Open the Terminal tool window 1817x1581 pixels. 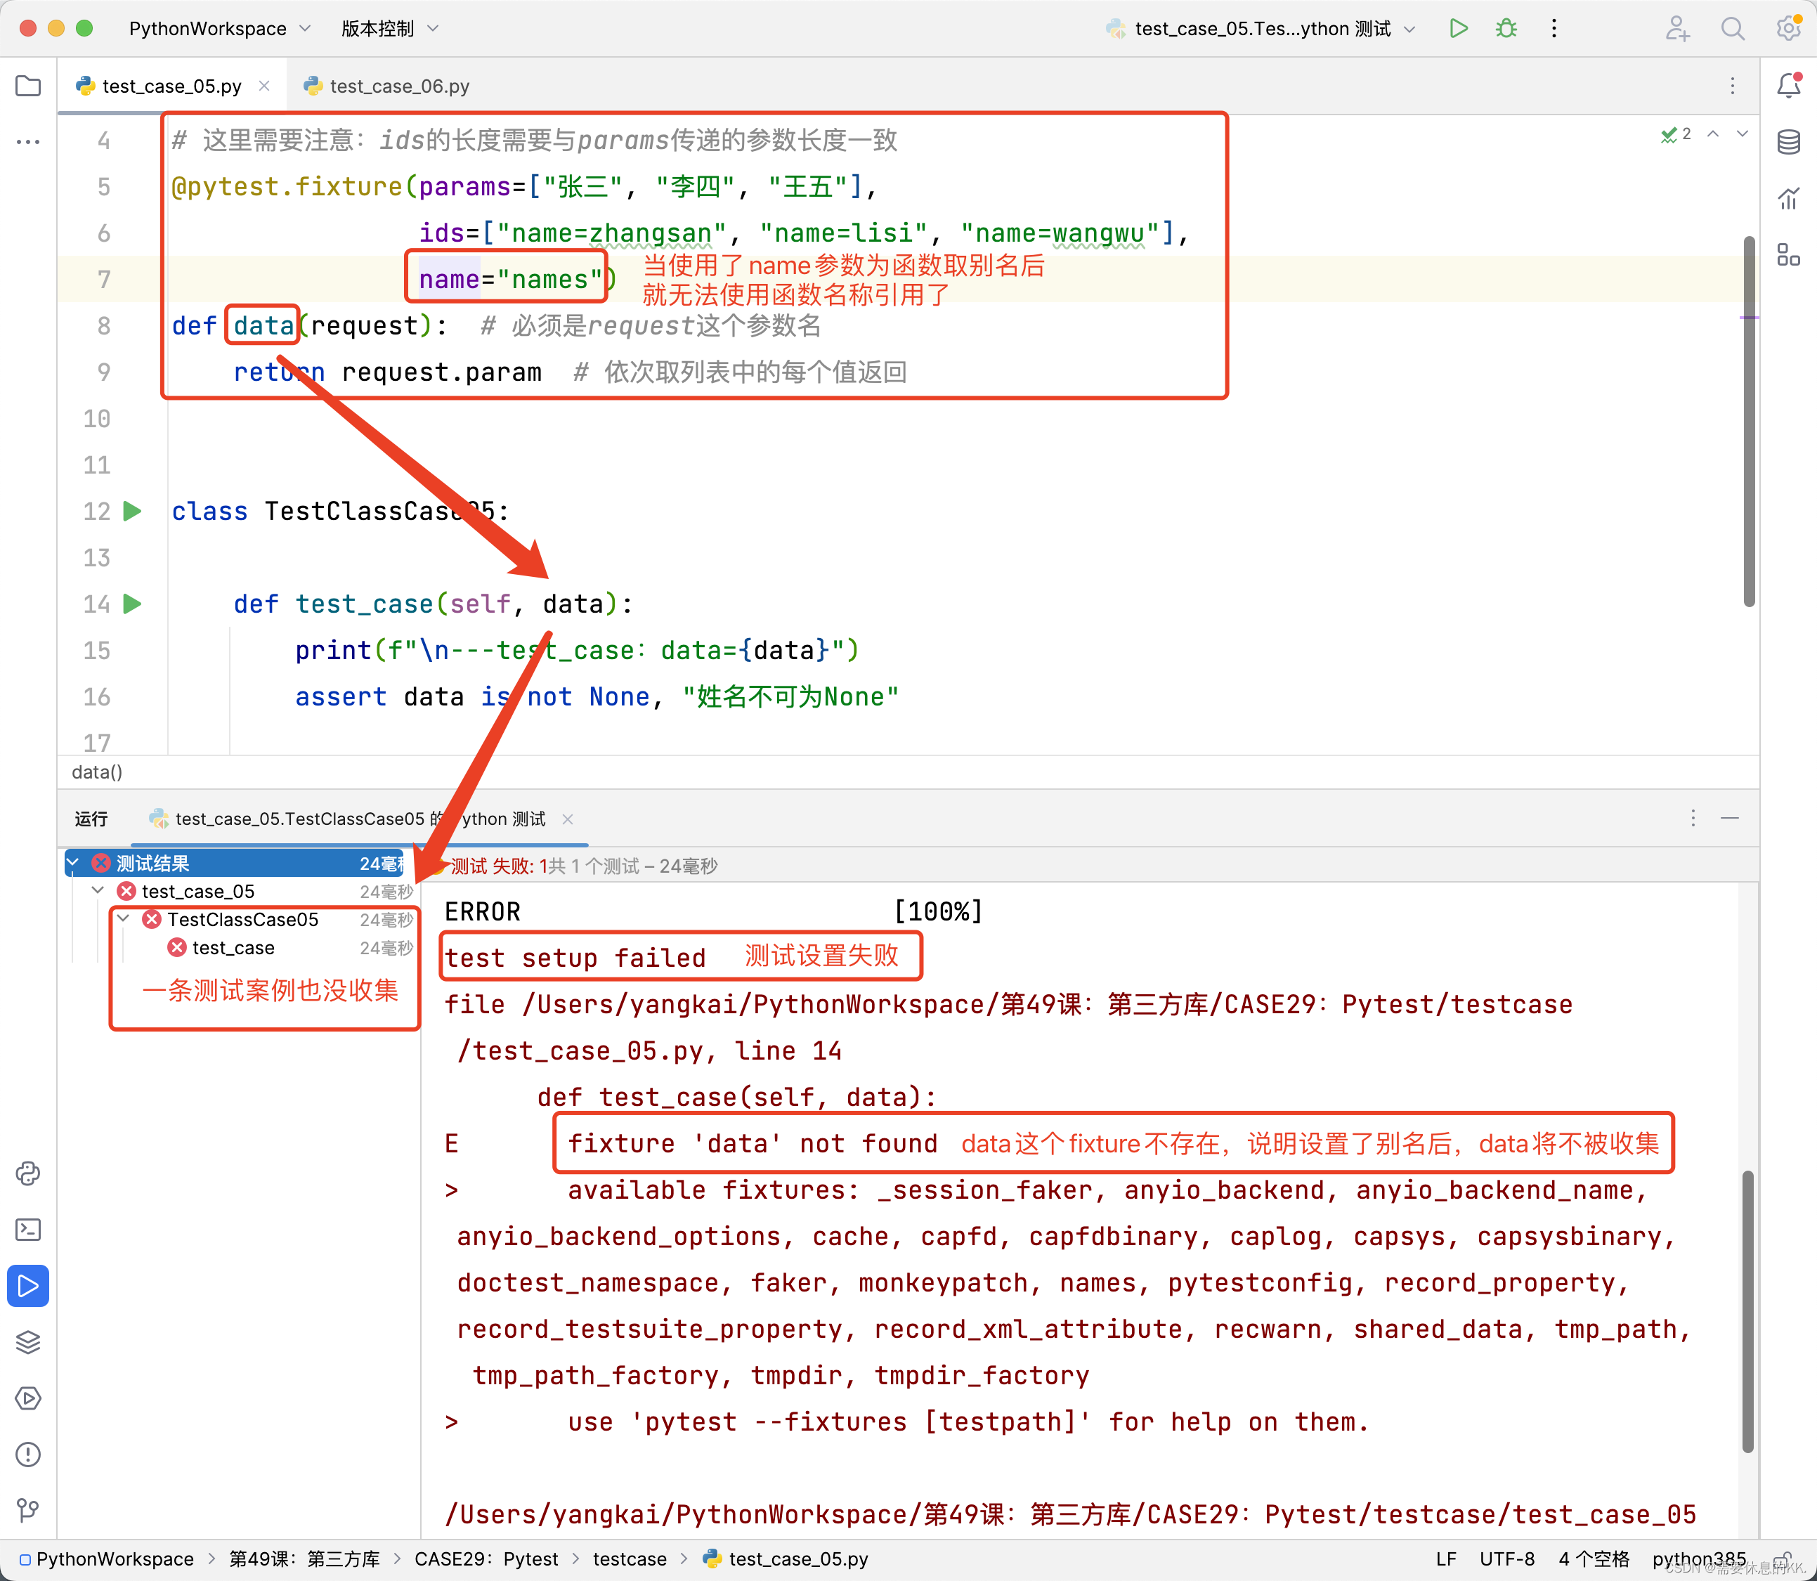(x=28, y=1230)
